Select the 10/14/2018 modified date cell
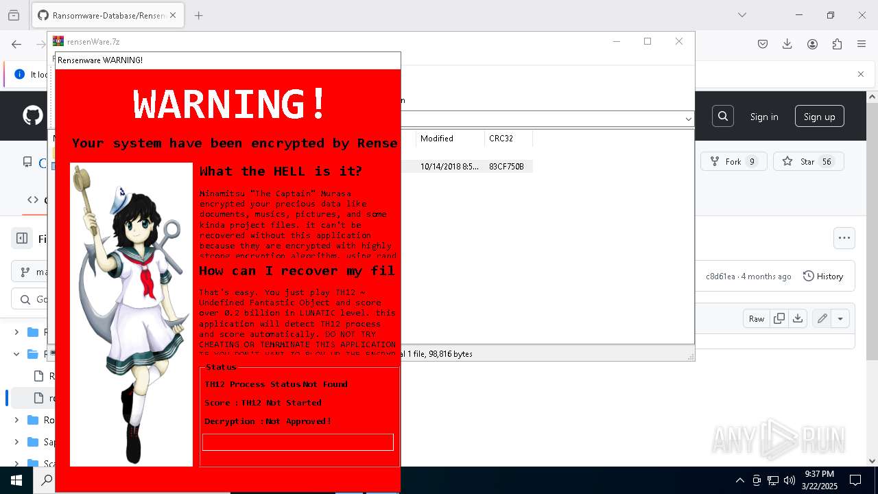 449,166
